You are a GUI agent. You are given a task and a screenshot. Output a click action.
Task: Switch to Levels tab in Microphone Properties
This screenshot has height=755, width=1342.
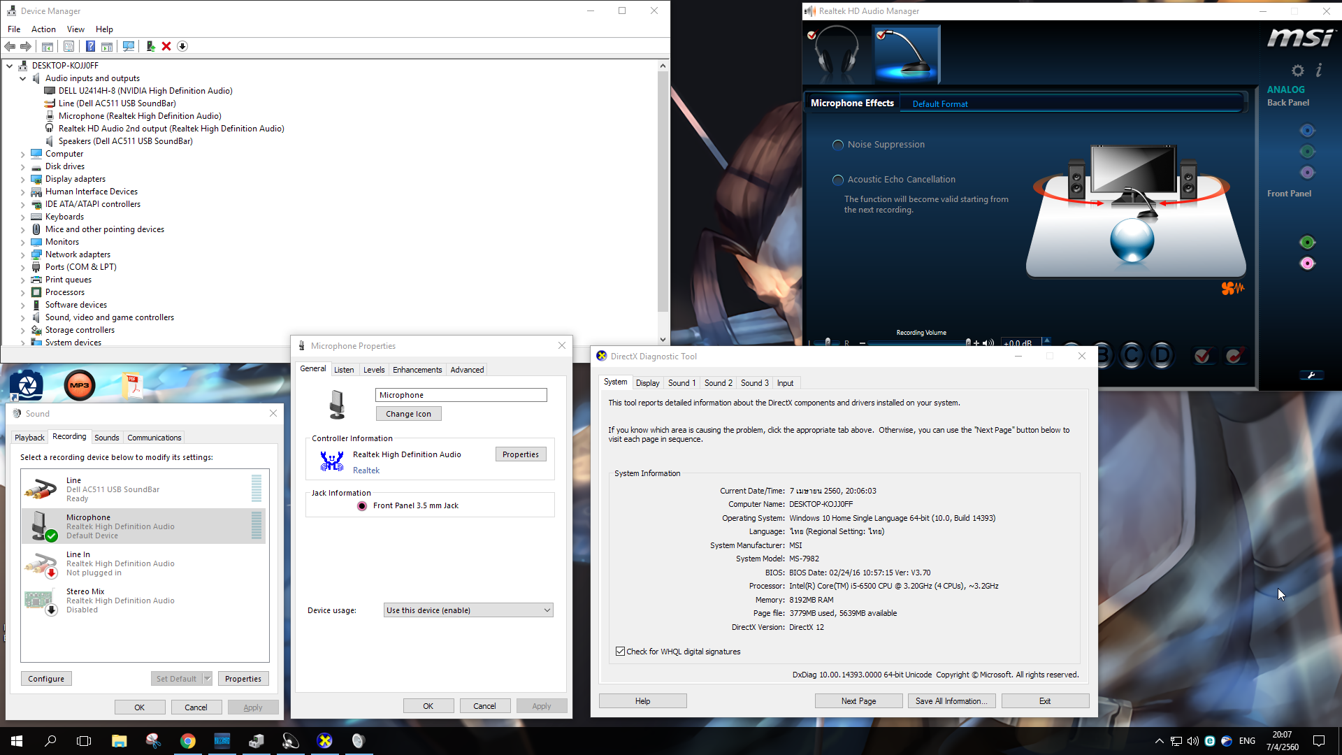pos(373,370)
